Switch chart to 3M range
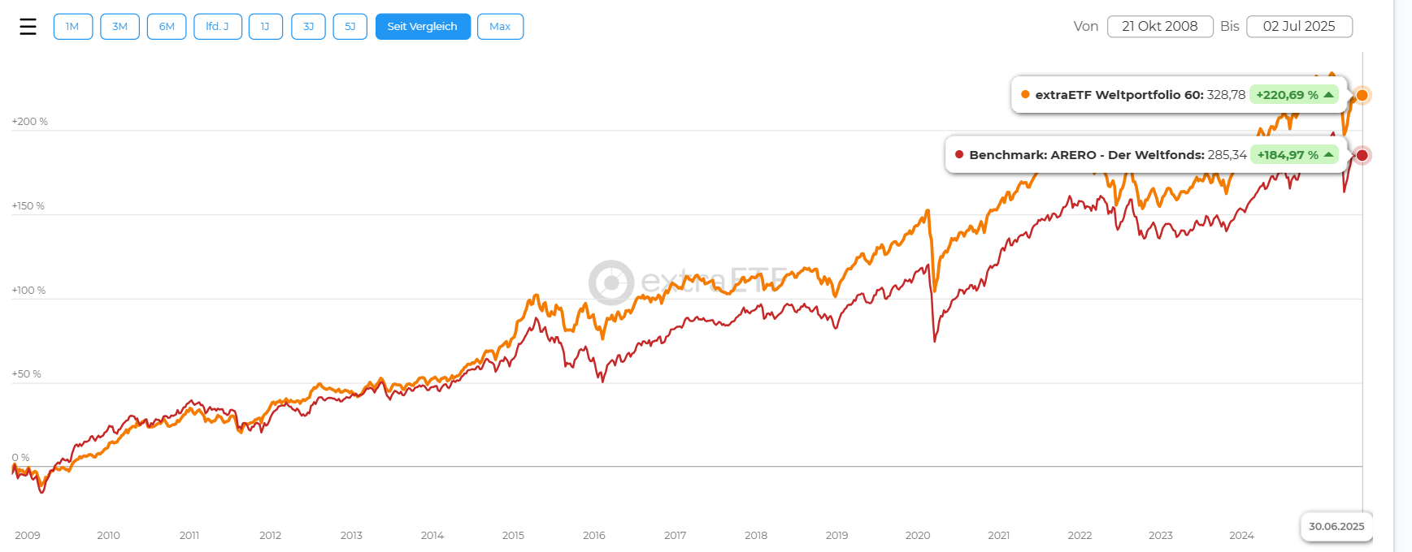Image resolution: width=1412 pixels, height=552 pixels. click(119, 27)
